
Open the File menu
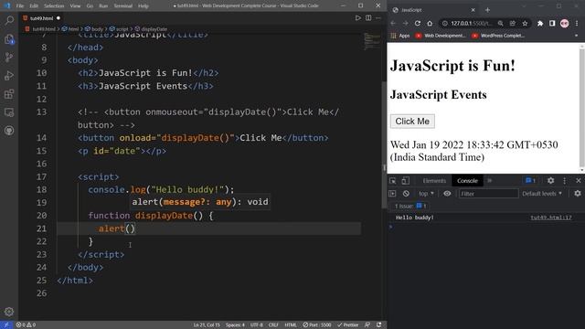pos(20,6)
